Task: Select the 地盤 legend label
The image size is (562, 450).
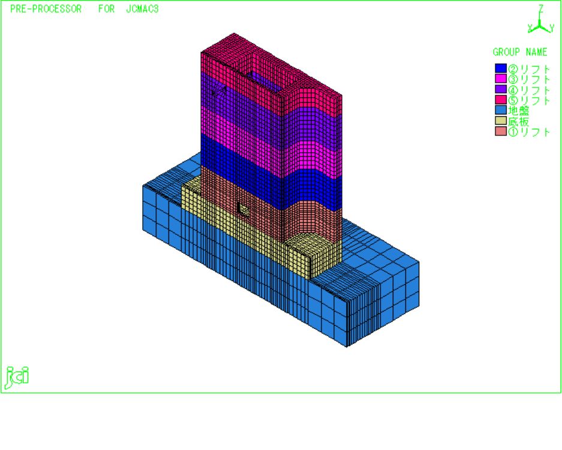Action: click(519, 111)
